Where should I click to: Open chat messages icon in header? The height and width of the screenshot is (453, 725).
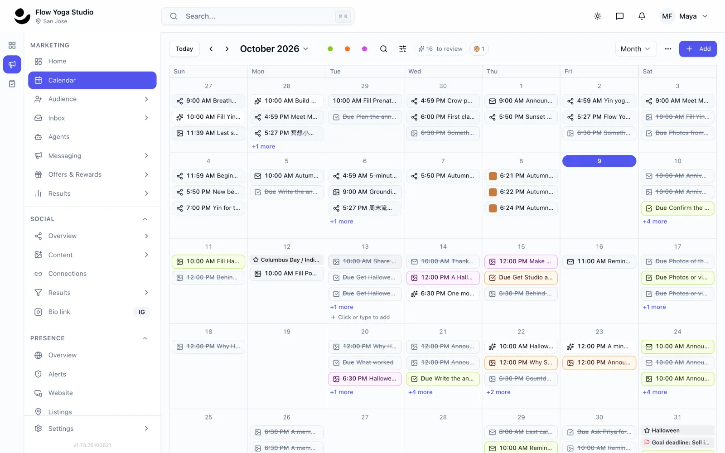point(620,16)
